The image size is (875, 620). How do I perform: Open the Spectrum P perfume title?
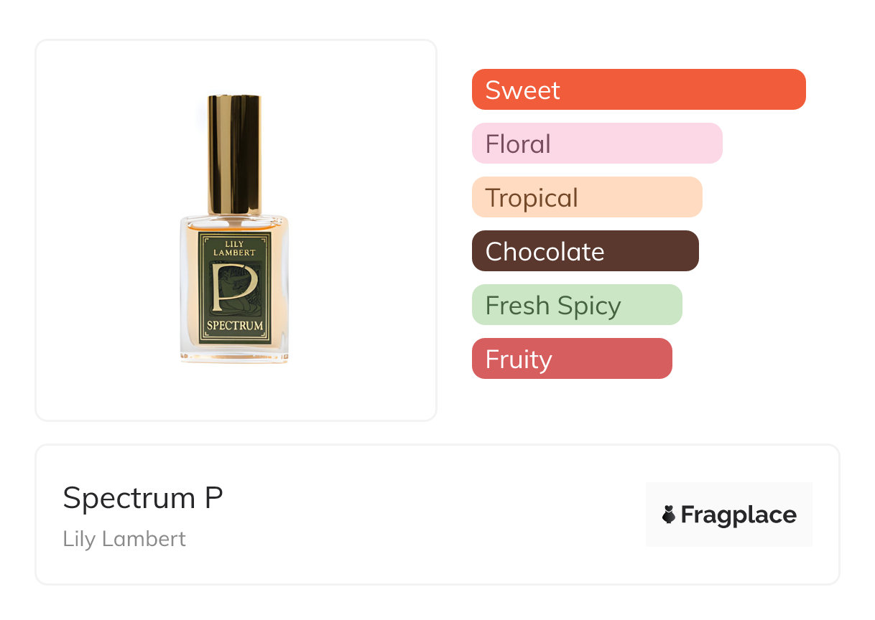click(143, 498)
